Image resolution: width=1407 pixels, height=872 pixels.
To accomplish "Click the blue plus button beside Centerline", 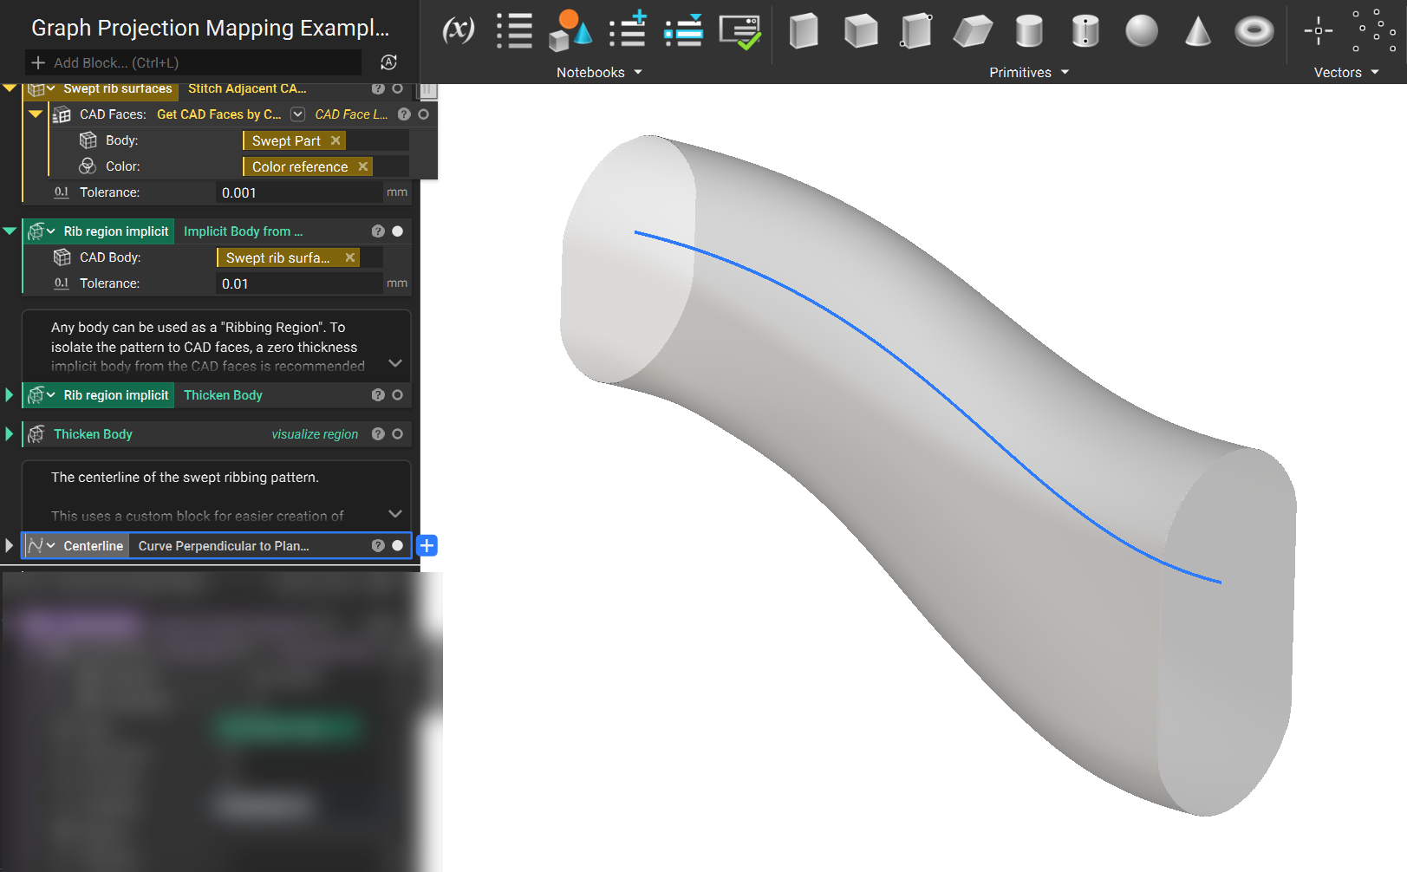I will pos(427,546).
